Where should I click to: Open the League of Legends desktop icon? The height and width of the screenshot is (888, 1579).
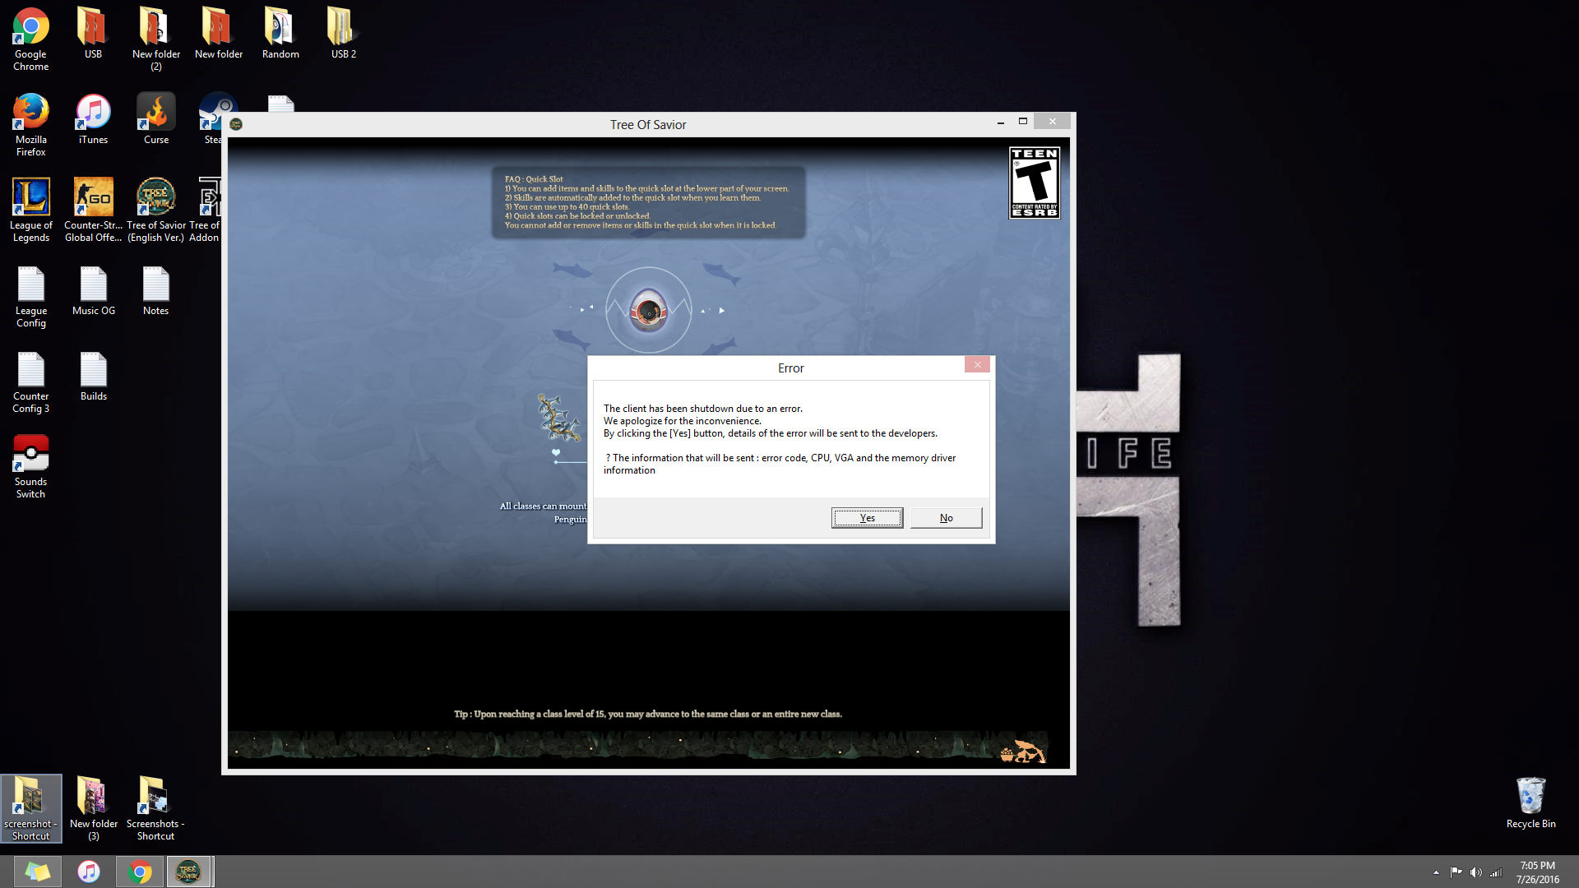coord(31,198)
